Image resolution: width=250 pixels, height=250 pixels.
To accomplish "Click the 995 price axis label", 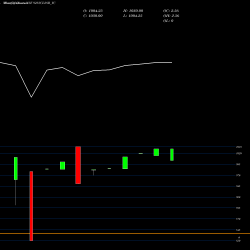I will point(238,164).
